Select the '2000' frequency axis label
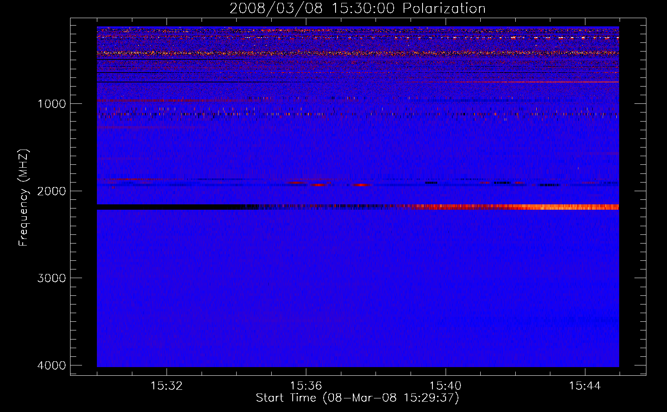The image size is (667, 412). click(x=52, y=191)
